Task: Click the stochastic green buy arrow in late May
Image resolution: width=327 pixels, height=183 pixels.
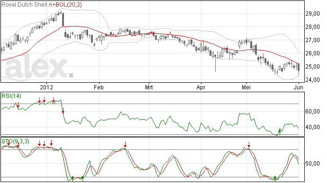Action: (275, 178)
